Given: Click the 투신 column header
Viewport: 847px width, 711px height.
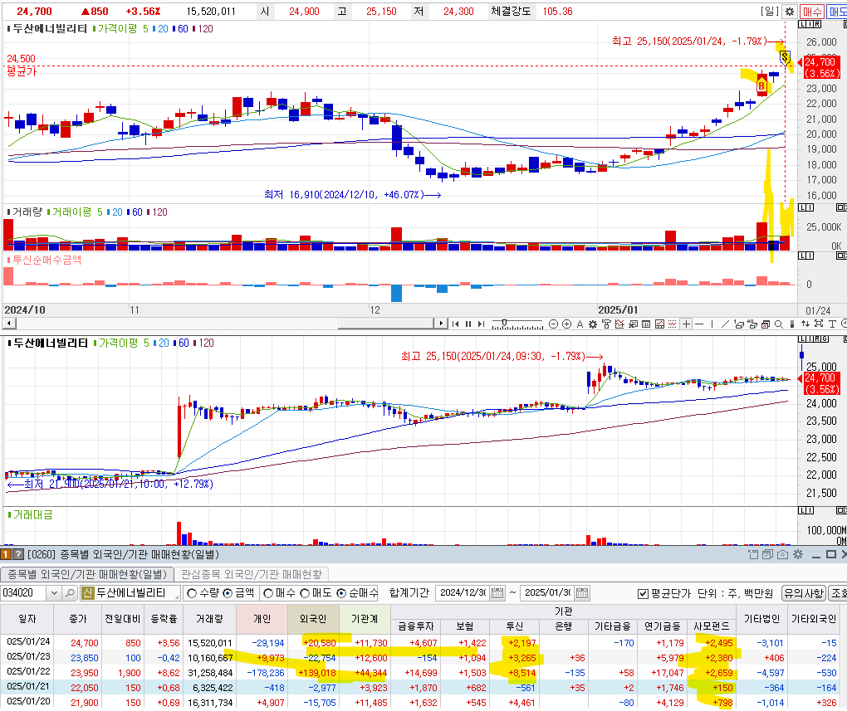Looking at the screenshot, I should pos(514,626).
